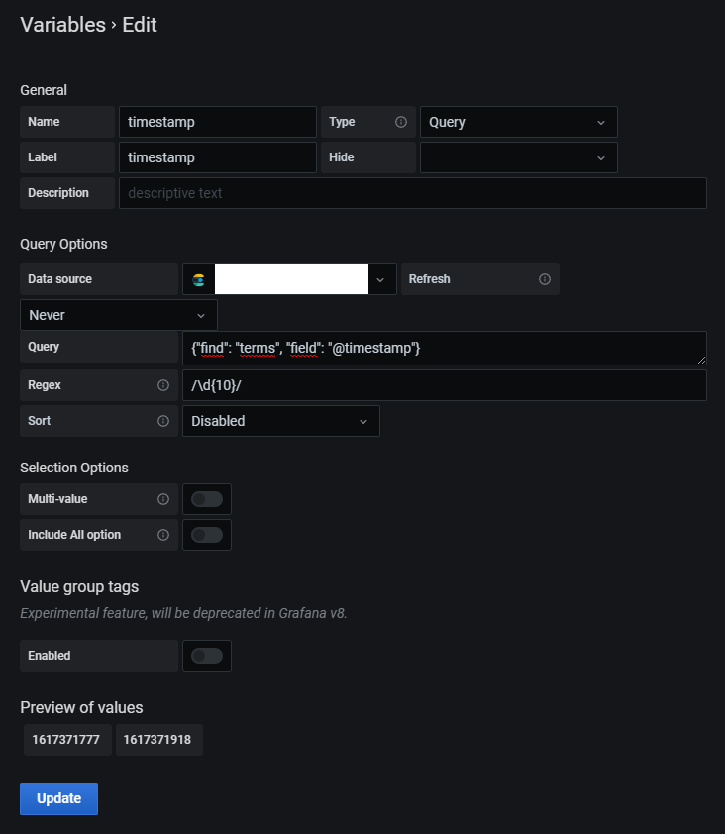Enable the Include All option switch

206,535
